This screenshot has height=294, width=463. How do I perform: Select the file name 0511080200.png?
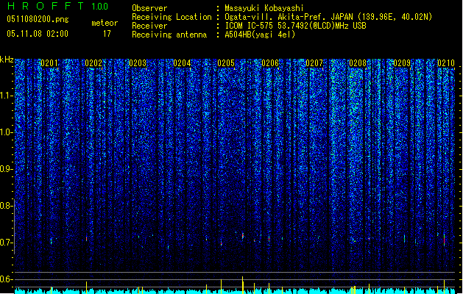(x=38, y=19)
